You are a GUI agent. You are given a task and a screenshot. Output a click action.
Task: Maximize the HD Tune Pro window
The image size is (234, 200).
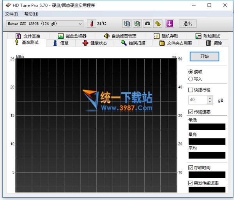click(x=209, y=5)
